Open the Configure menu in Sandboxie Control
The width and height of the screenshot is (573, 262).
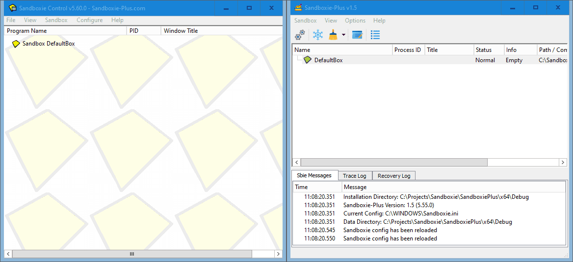click(89, 20)
